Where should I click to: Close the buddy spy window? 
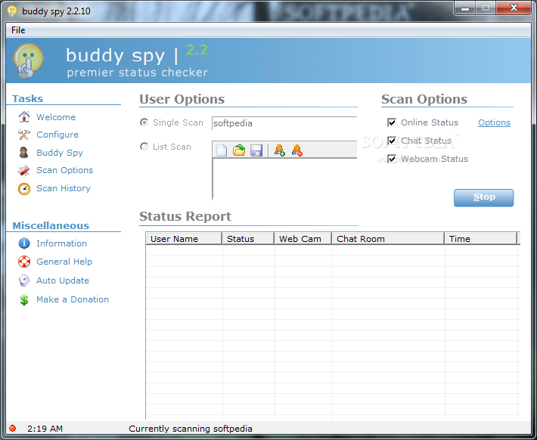[x=514, y=8]
